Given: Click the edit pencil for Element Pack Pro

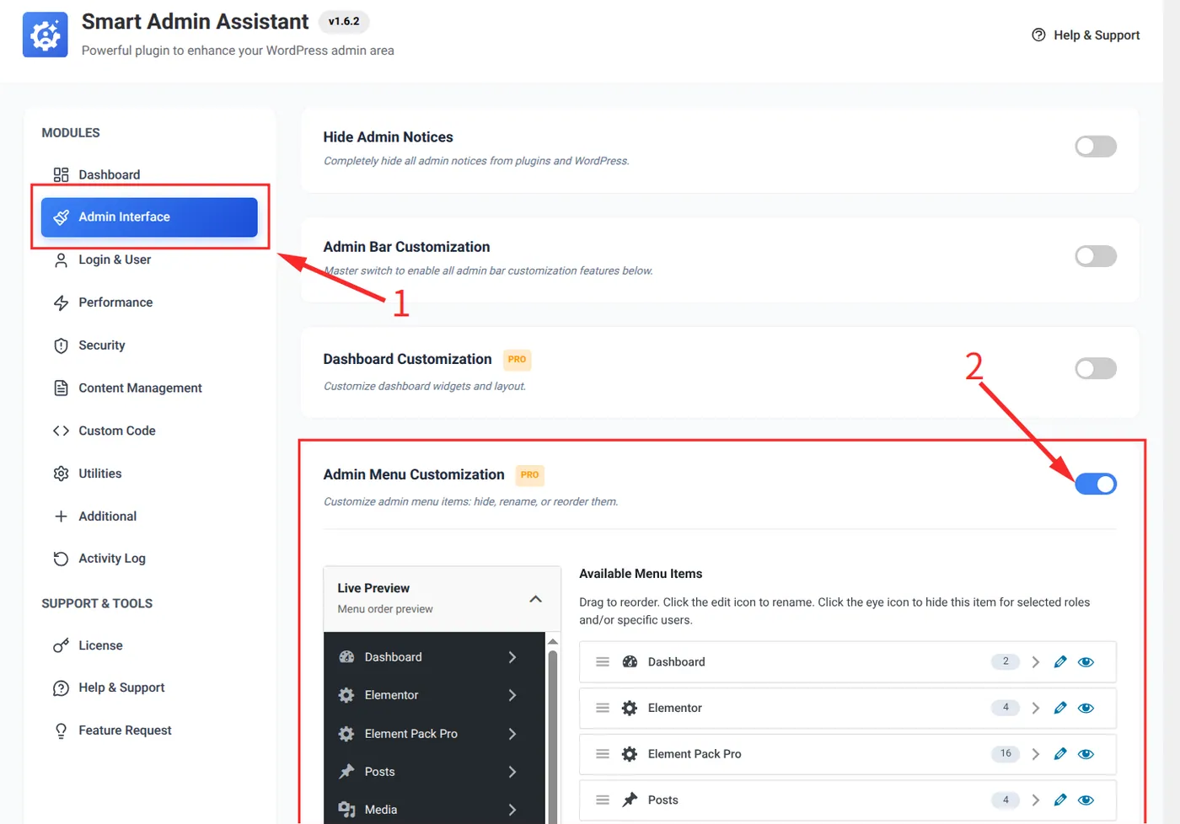Looking at the screenshot, I should point(1060,754).
